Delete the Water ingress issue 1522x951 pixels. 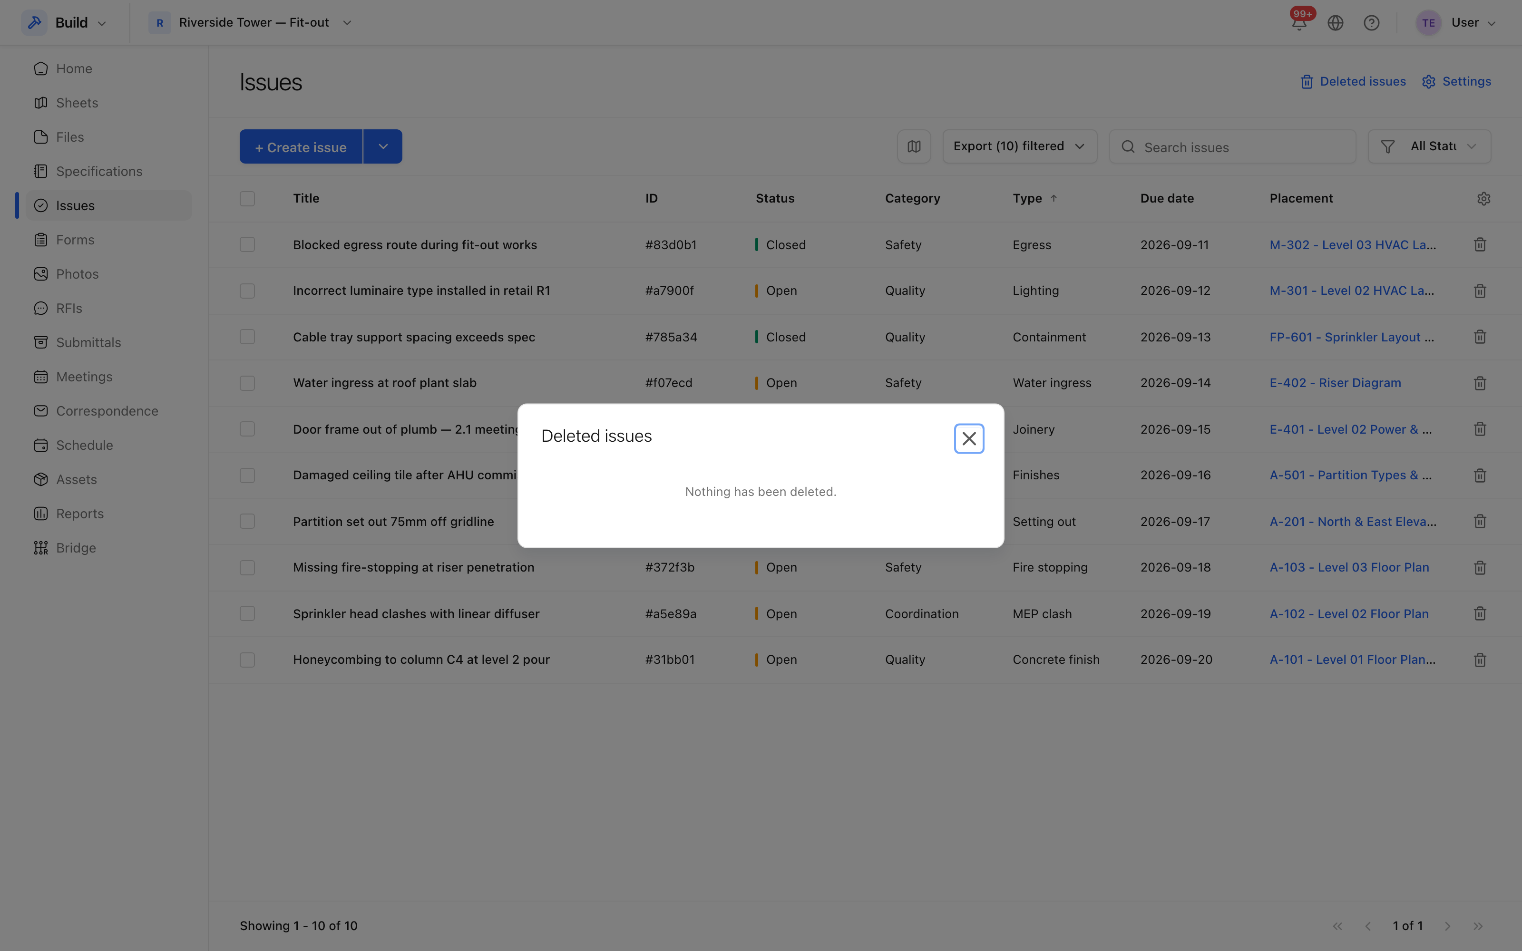(x=1480, y=383)
